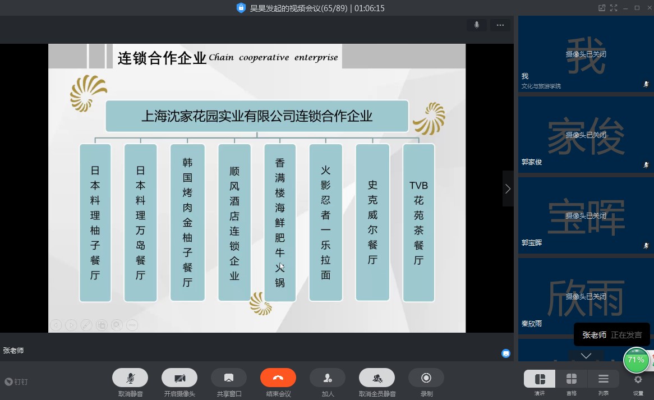Click the microphone icon above shared screen
Viewport: 654px width, 400px height.
[477, 25]
